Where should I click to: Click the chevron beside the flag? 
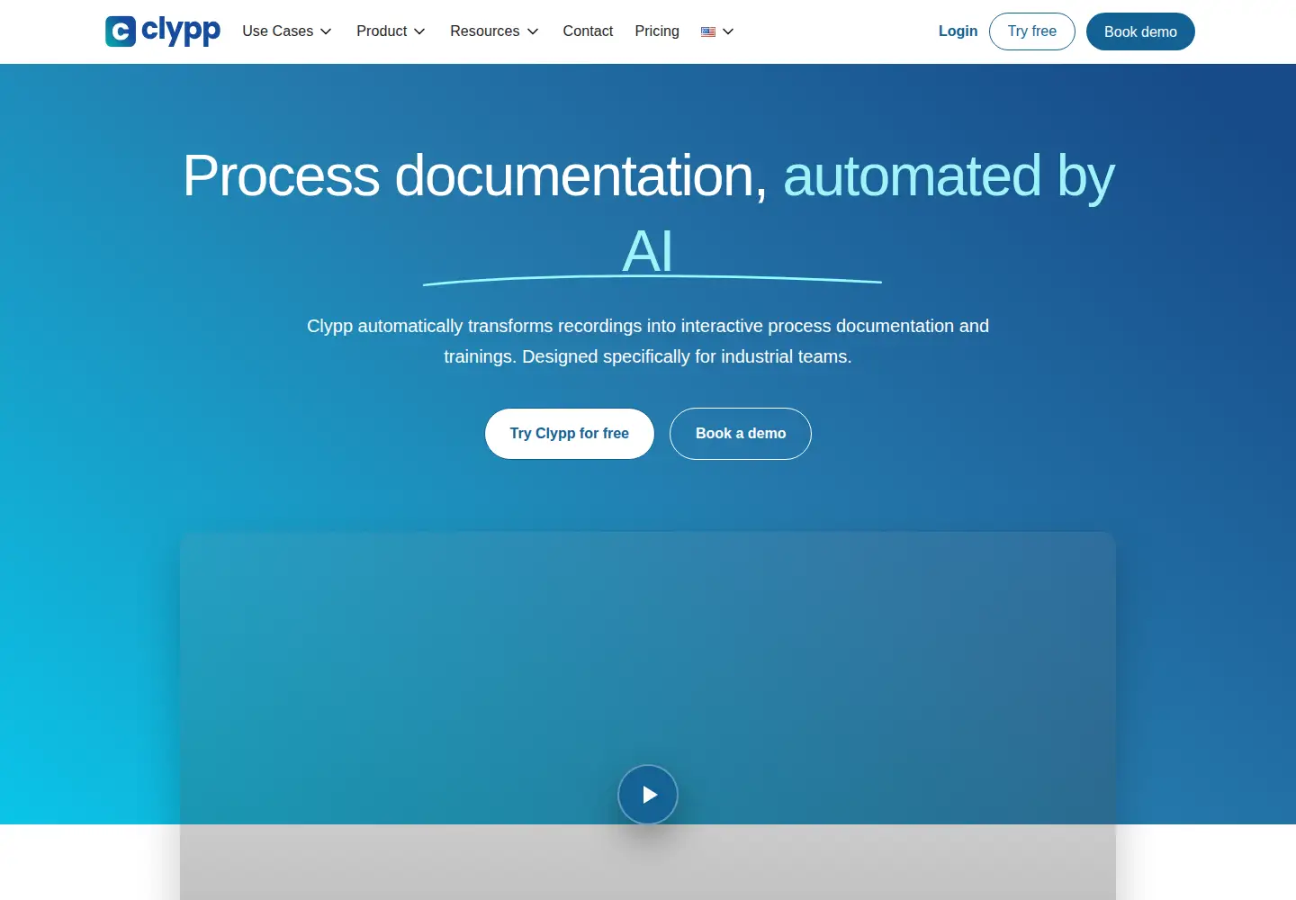728,31
